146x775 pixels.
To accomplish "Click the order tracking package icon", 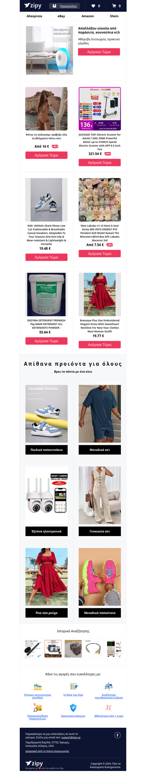I will (x=38, y=708).
